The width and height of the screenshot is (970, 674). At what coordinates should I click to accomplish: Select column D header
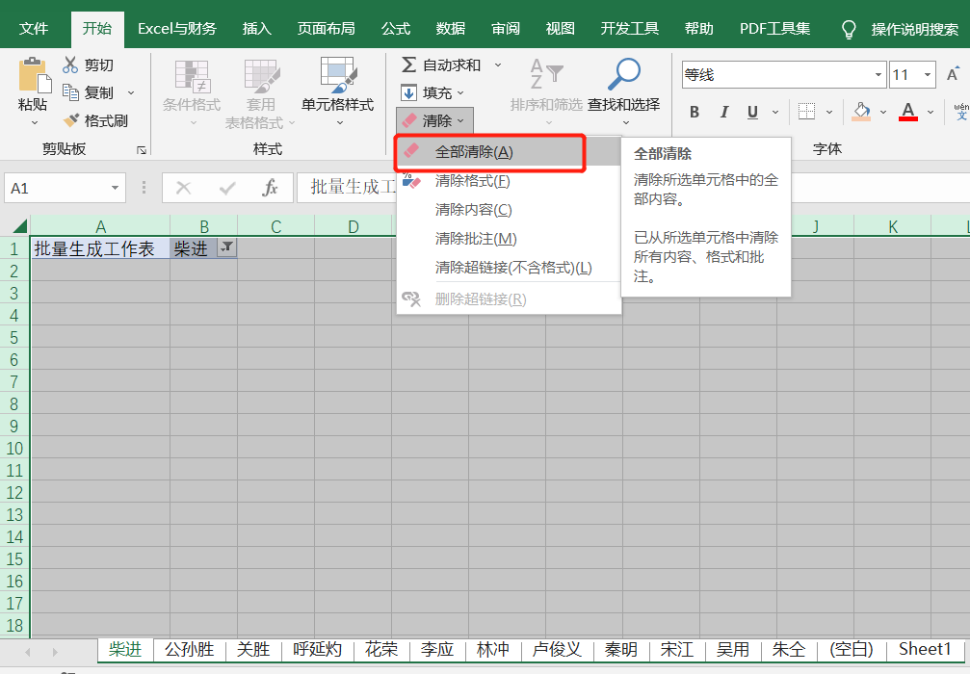click(x=354, y=226)
